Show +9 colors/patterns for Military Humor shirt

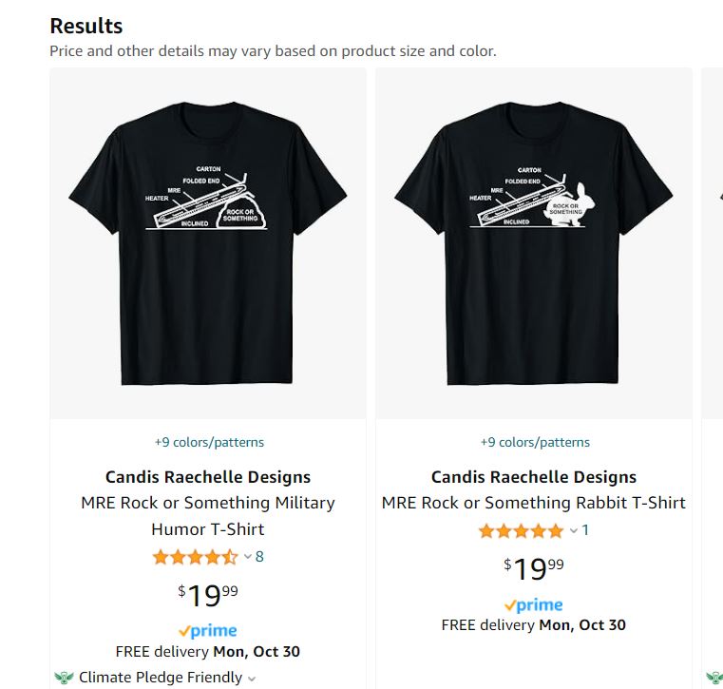[209, 442]
